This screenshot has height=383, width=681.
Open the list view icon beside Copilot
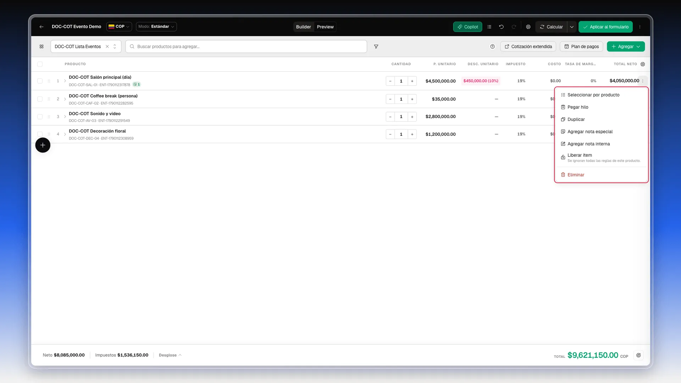[489, 27]
